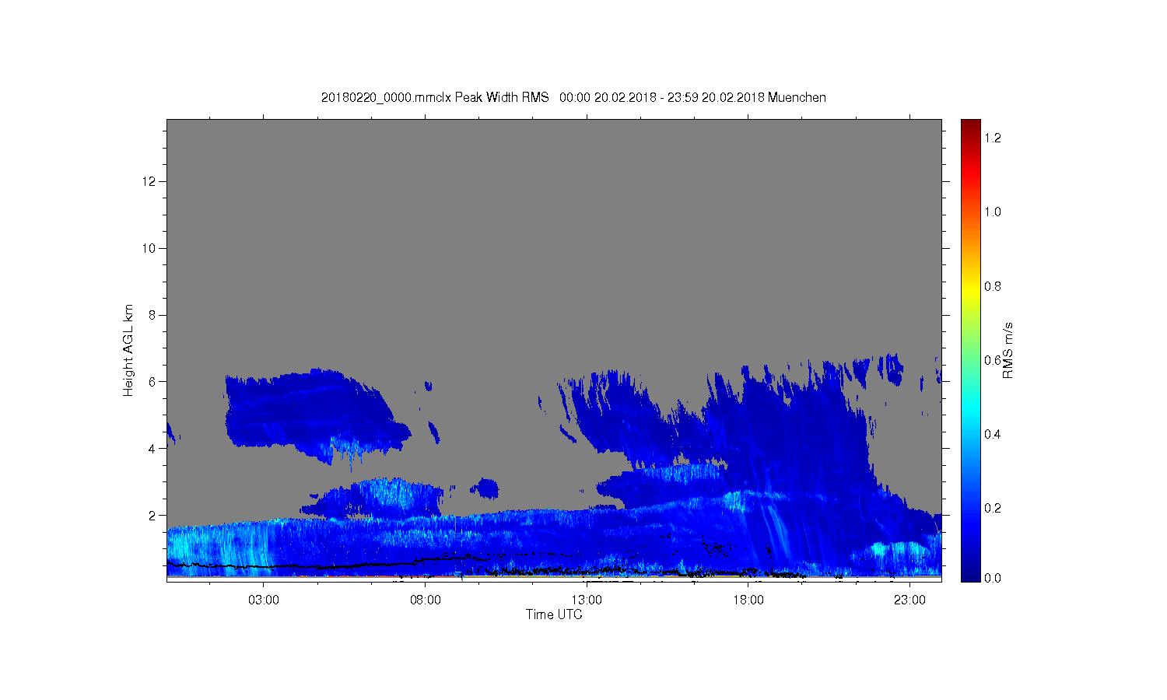Click height tick label 4
The image size is (1167, 700).
152,448
